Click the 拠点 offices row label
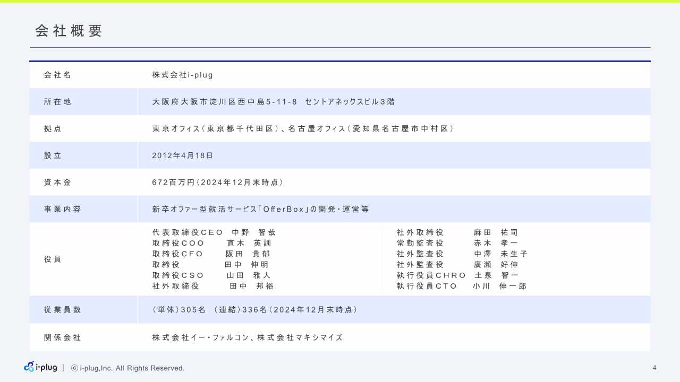This screenshot has height=382, width=680. tap(52, 128)
